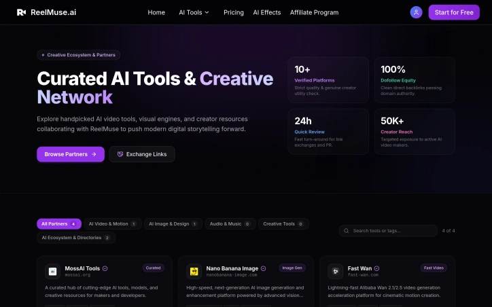Focus the Search tools or tags field
492x307 pixels.
pos(388,231)
